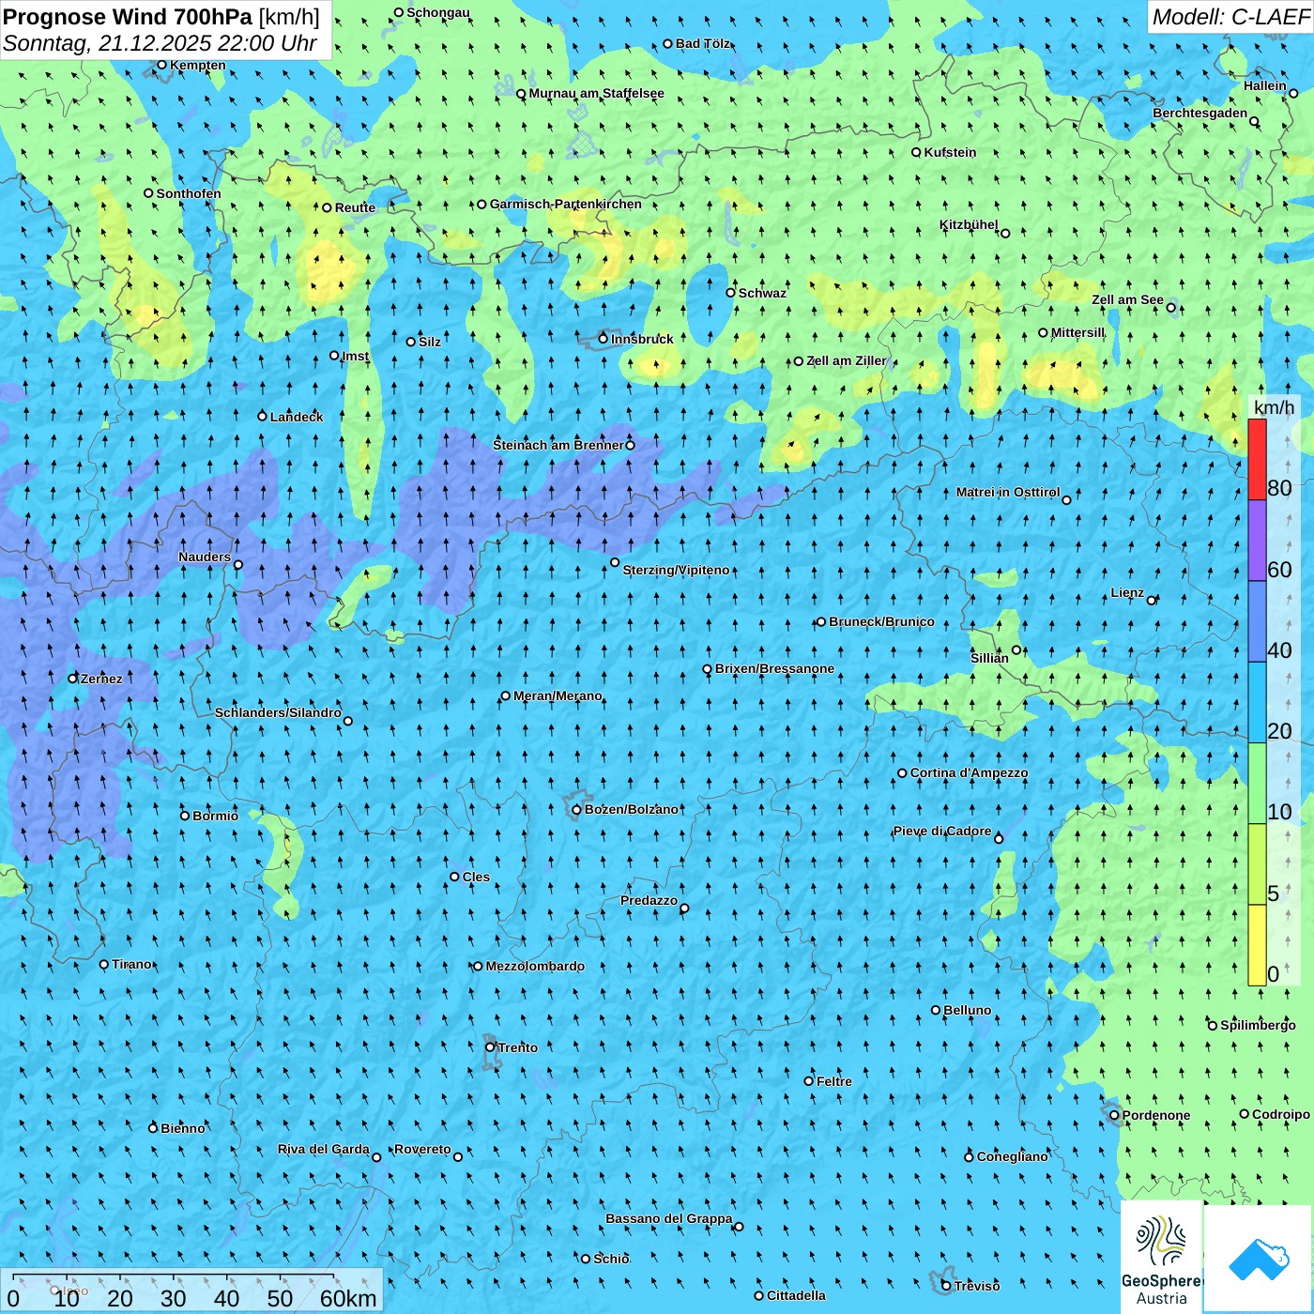Click the Bormio location marker
The height and width of the screenshot is (1314, 1314).
[185, 816]
